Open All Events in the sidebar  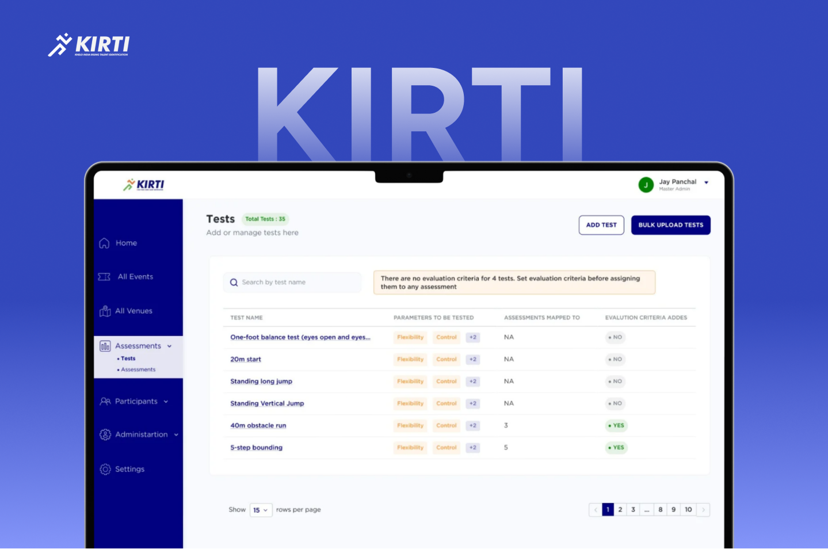[x=135, y=277]
